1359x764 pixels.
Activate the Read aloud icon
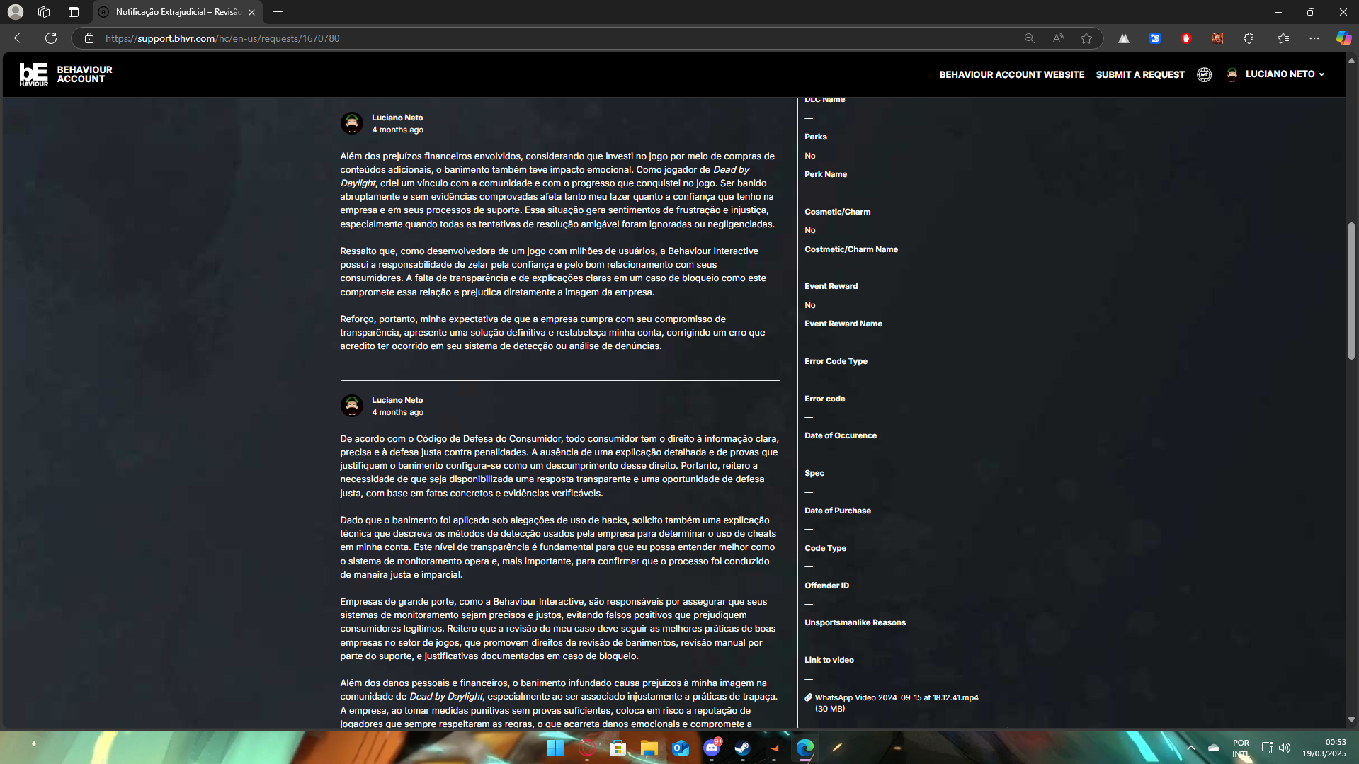click(1058, 38)
